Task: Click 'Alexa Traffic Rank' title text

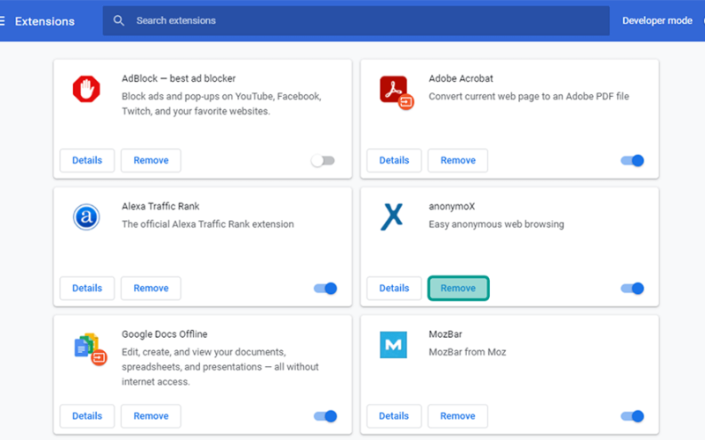Action: click(160, 206)
